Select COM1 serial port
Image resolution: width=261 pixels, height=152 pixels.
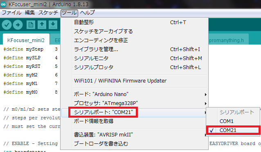(233, 121)
